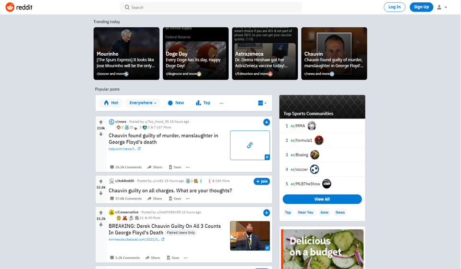Image resolution: width=461 pixels, height=269 pixels.
Task: Save the r/news Chauvin post
Action: coord(175,167)
